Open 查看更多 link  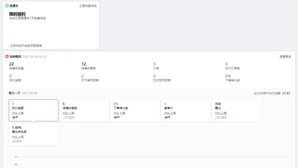285,56
